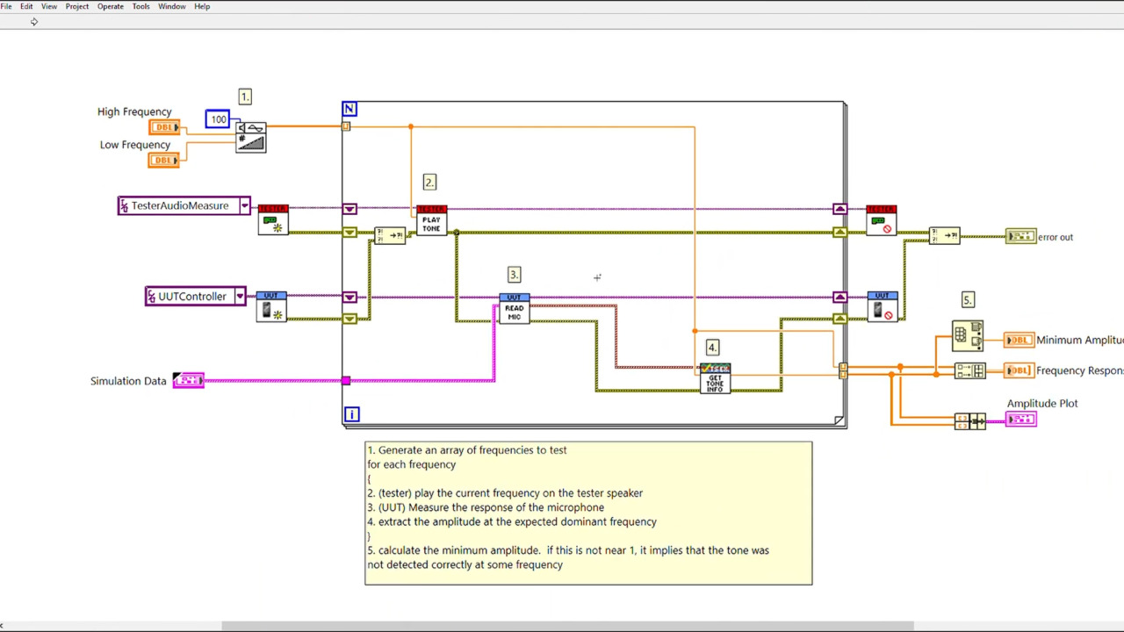The height and width of the screenshot is (632, 1124).
Task: Open the Operate menu
Action: coord(110,6)
